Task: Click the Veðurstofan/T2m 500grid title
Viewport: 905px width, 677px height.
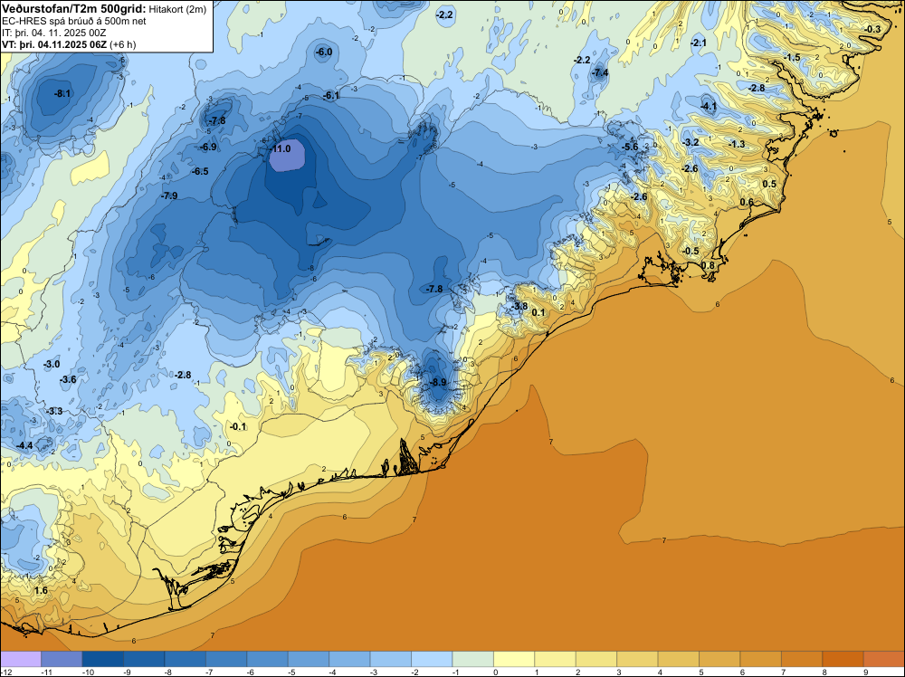Action: 74,8
